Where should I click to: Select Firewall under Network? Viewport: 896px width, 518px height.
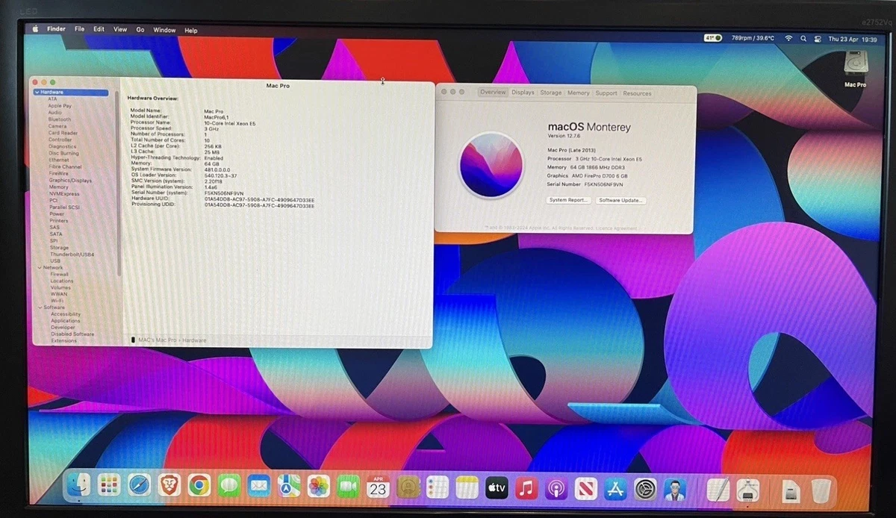pos(59,274)
